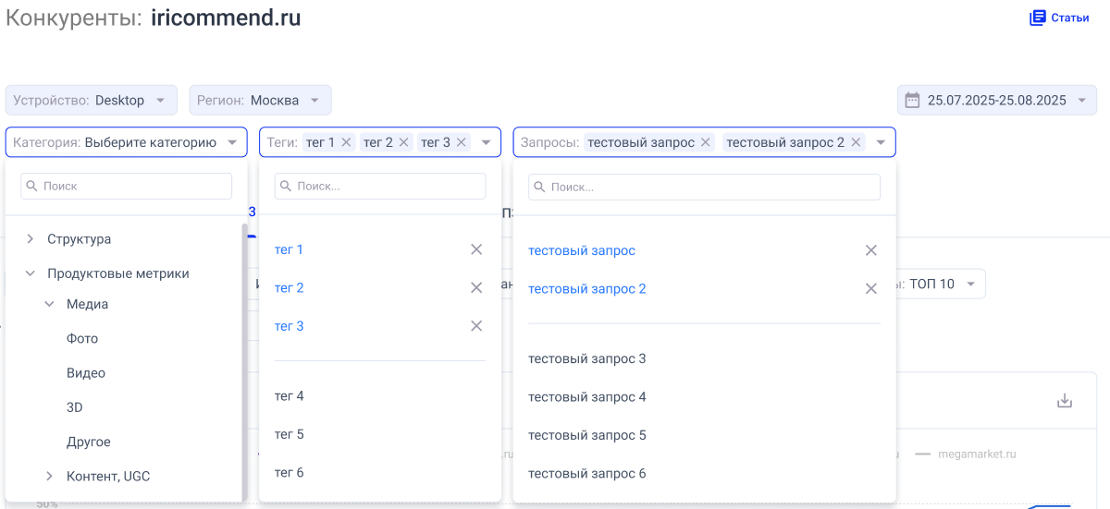Choose тег 5 from tag list
1110x509 pixels.
pyautogui.click(x=290, y=434)
